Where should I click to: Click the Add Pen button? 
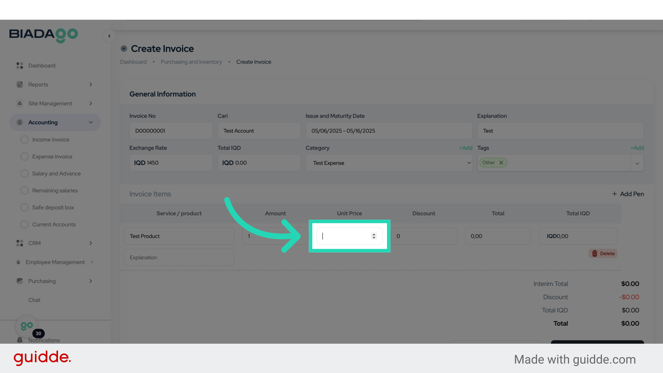(x=628, y=194)
